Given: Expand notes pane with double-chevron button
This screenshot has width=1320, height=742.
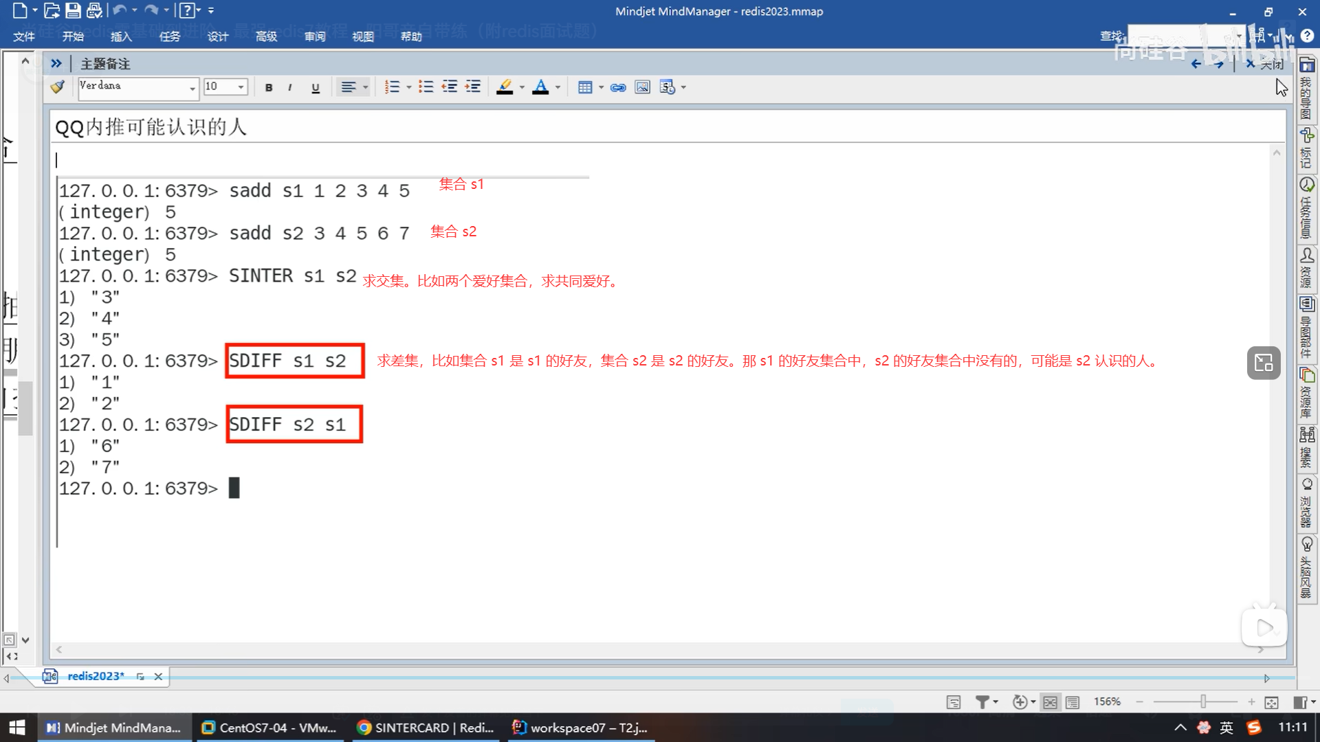Looking at the screenshot, I should (56, 64).
